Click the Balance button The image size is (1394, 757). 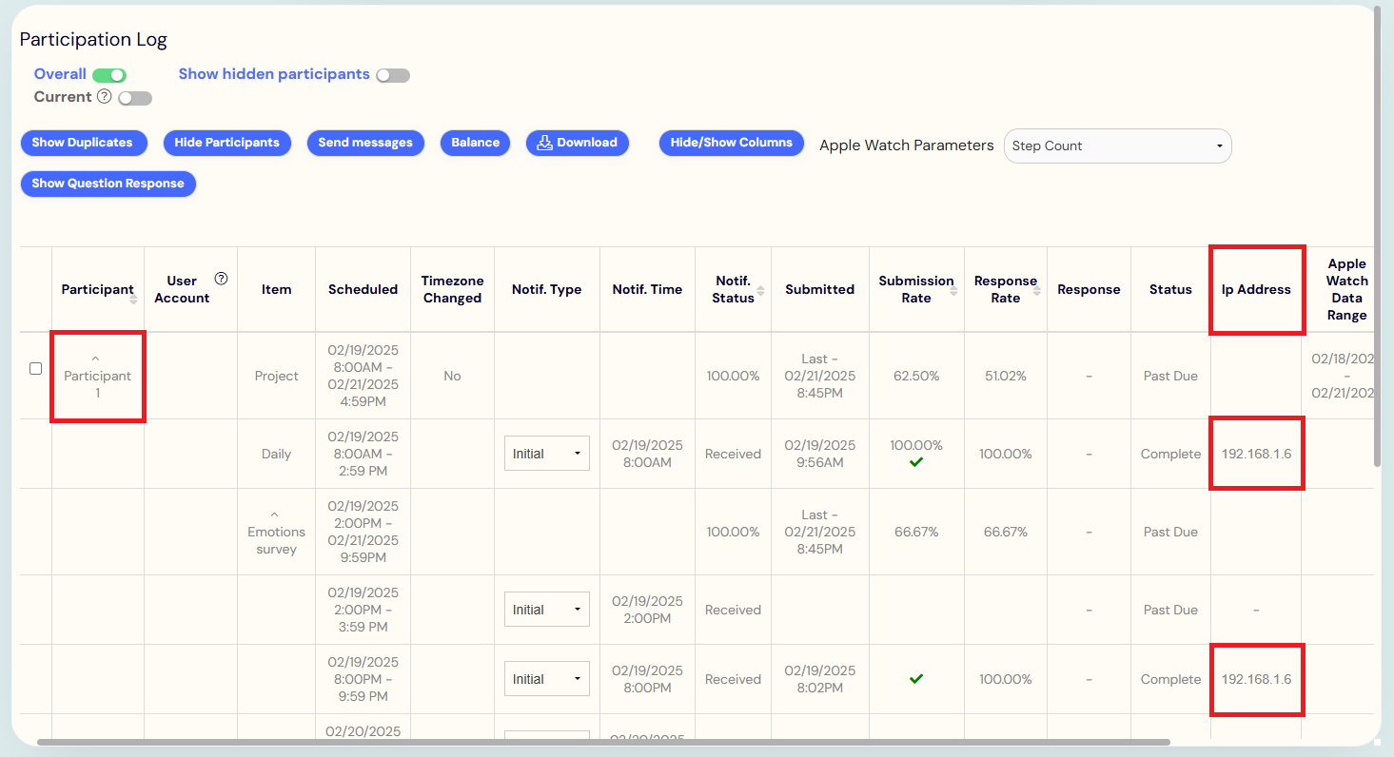(475, 143)
